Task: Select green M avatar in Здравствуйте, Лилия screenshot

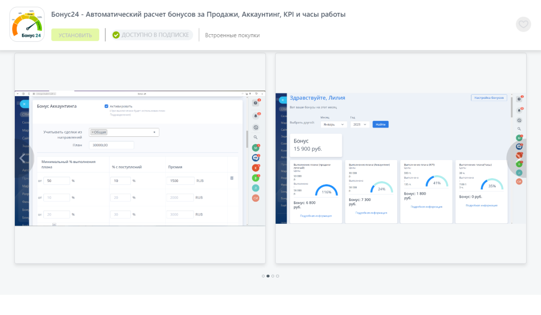Action: (x=519, y=138)
